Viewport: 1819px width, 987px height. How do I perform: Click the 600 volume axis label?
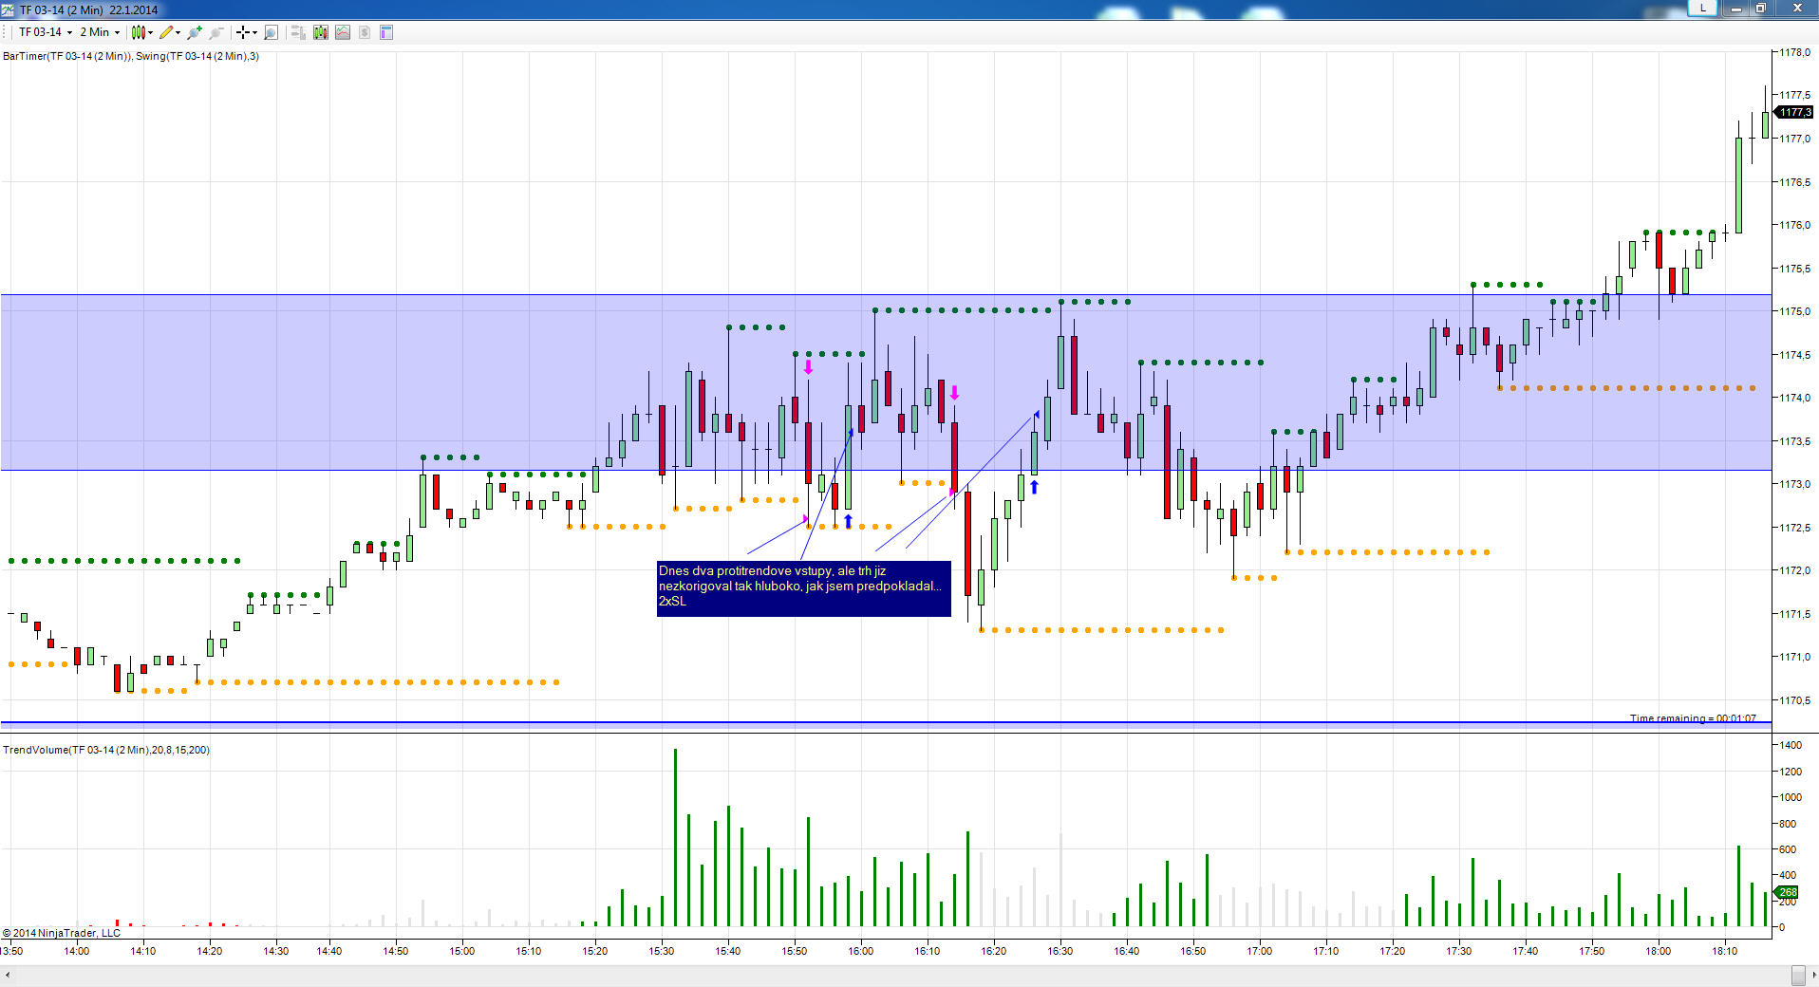coord(1788,849)
